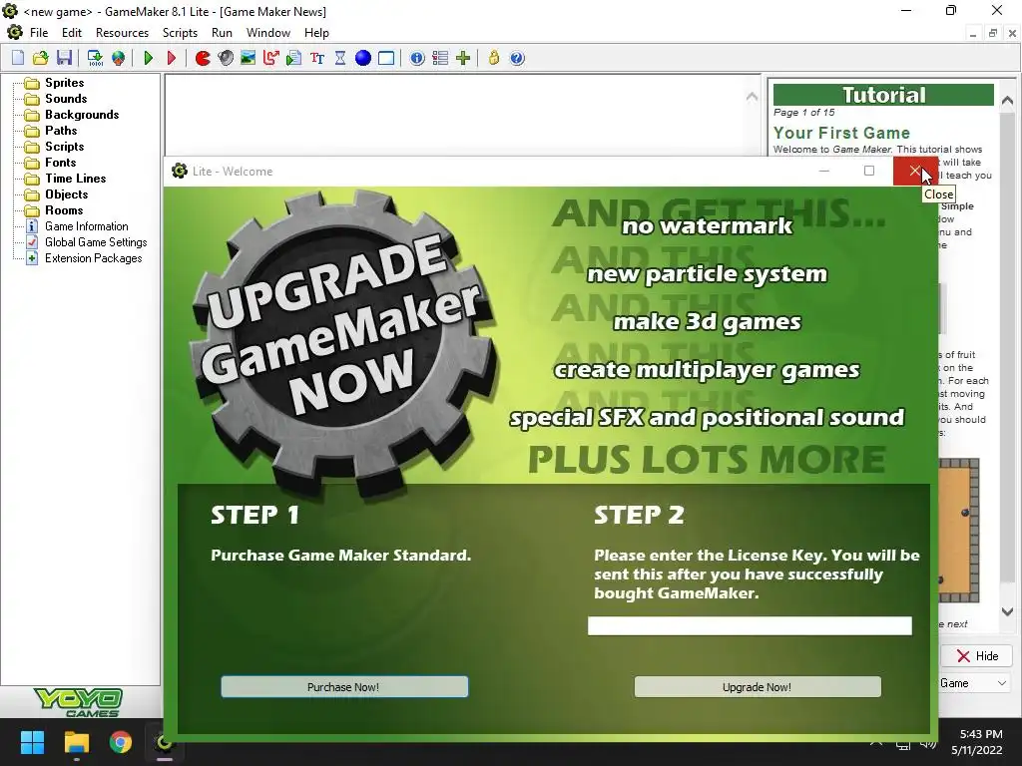Restore the inner Game Maker News window
The height and width of the screenshot is (766, 1022).
click(993, 33)
